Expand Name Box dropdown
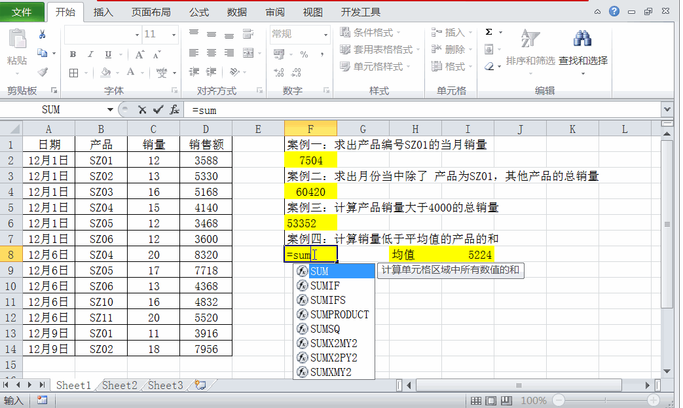This screenshot has width=683, height=408. [x=110, y=110]
